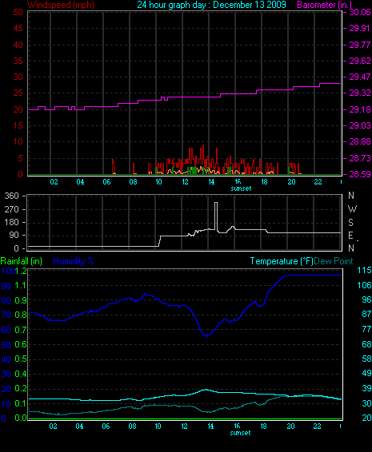Select the rainfall axis value 0.6
The image size is (372, 452).
pyautogui.click(x=21, y=345)
